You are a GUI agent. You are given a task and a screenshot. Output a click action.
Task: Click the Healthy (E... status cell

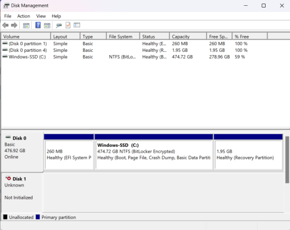(x=154, y=44)
